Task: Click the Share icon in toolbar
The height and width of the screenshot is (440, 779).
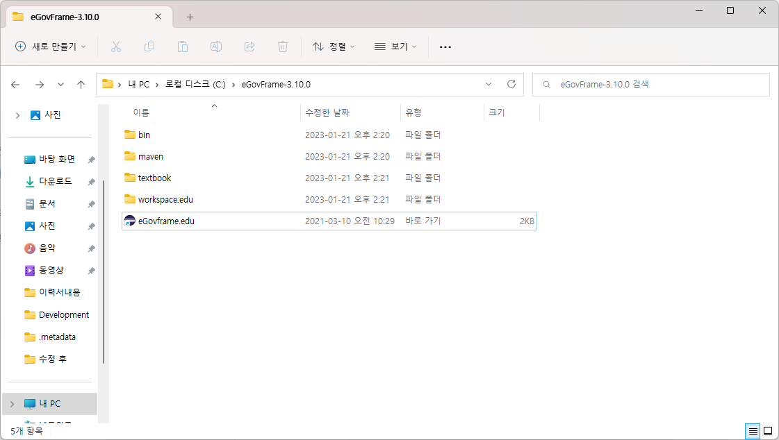Action: 249,46
